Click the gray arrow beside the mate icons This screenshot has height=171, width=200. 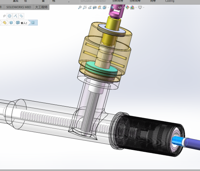4,16
